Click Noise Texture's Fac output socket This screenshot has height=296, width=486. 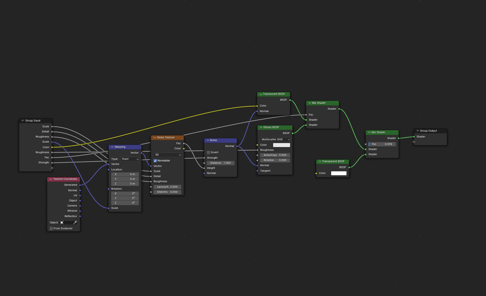[184, 143]
